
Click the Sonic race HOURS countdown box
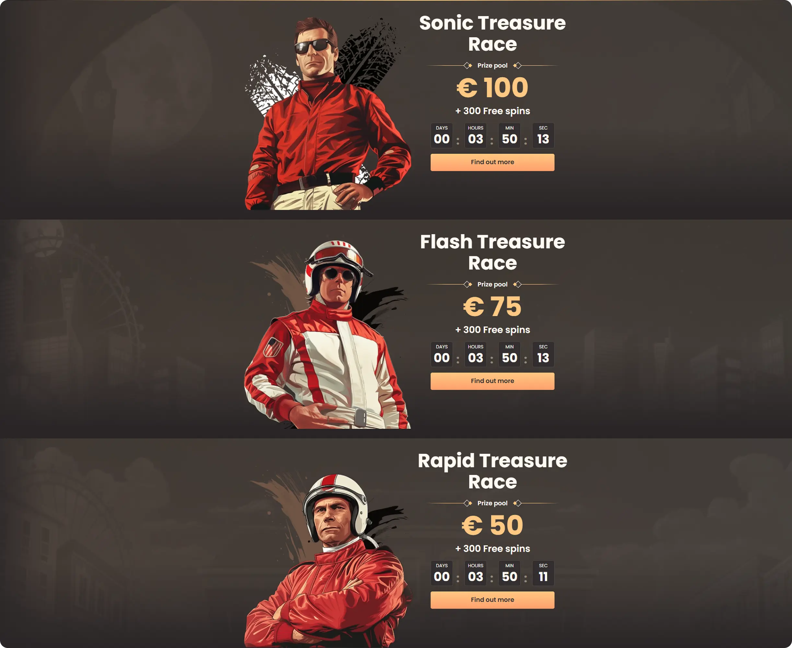point(475,135)
